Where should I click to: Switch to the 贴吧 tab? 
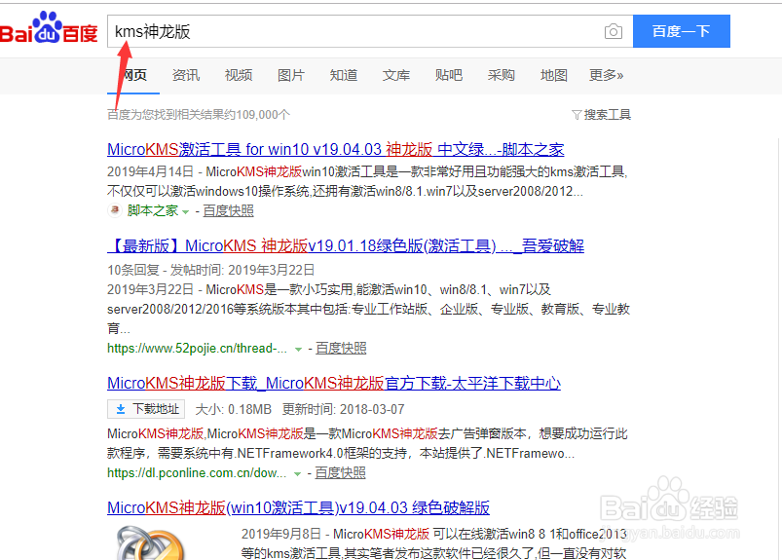tap(448, 75)
